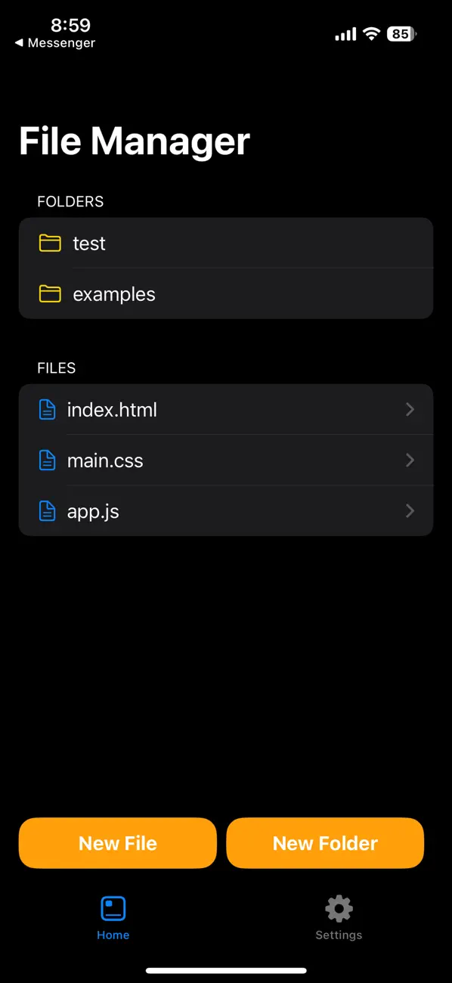Tap the home indicator bar at bottom
Viewport: 452px width, 983px height.
[x=226, y=972]
